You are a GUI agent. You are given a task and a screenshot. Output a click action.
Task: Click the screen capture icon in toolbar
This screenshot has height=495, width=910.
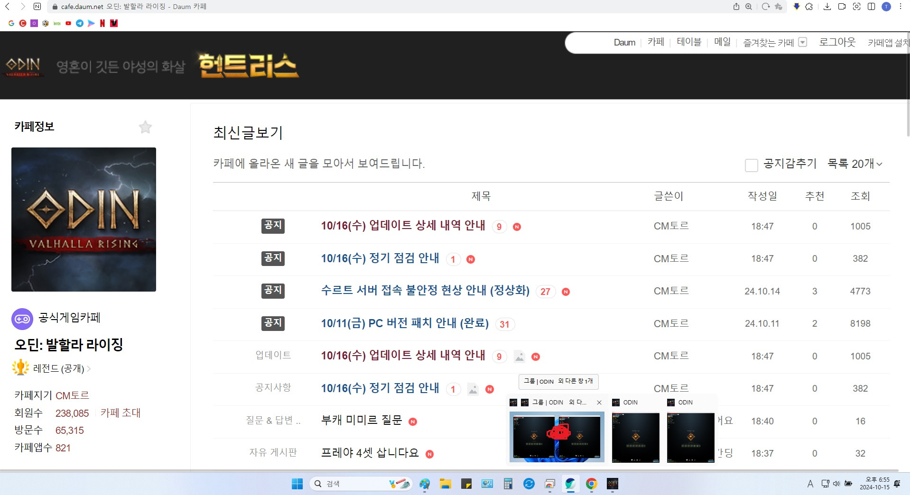click(857, 7)
